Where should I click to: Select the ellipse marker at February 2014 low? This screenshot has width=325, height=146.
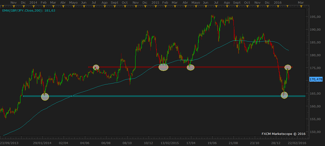(45, 97)
